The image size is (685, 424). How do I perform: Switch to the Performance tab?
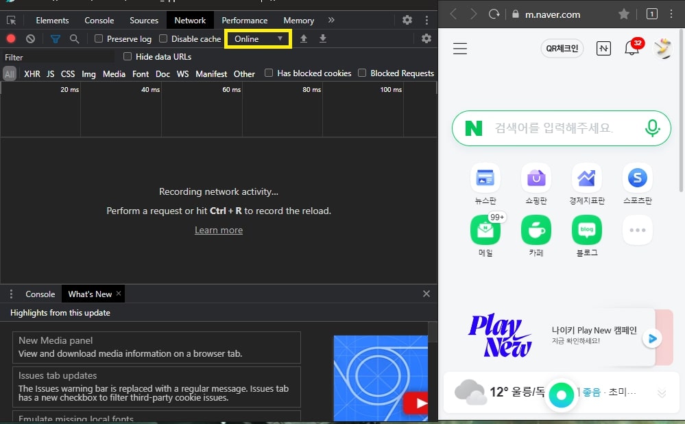[x=245, y=20]
